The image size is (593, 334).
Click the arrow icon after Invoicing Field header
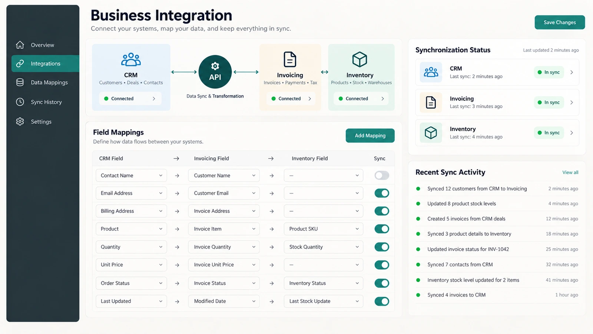click(271, 158)
